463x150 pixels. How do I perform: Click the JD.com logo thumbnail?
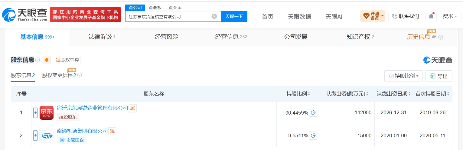47,113
